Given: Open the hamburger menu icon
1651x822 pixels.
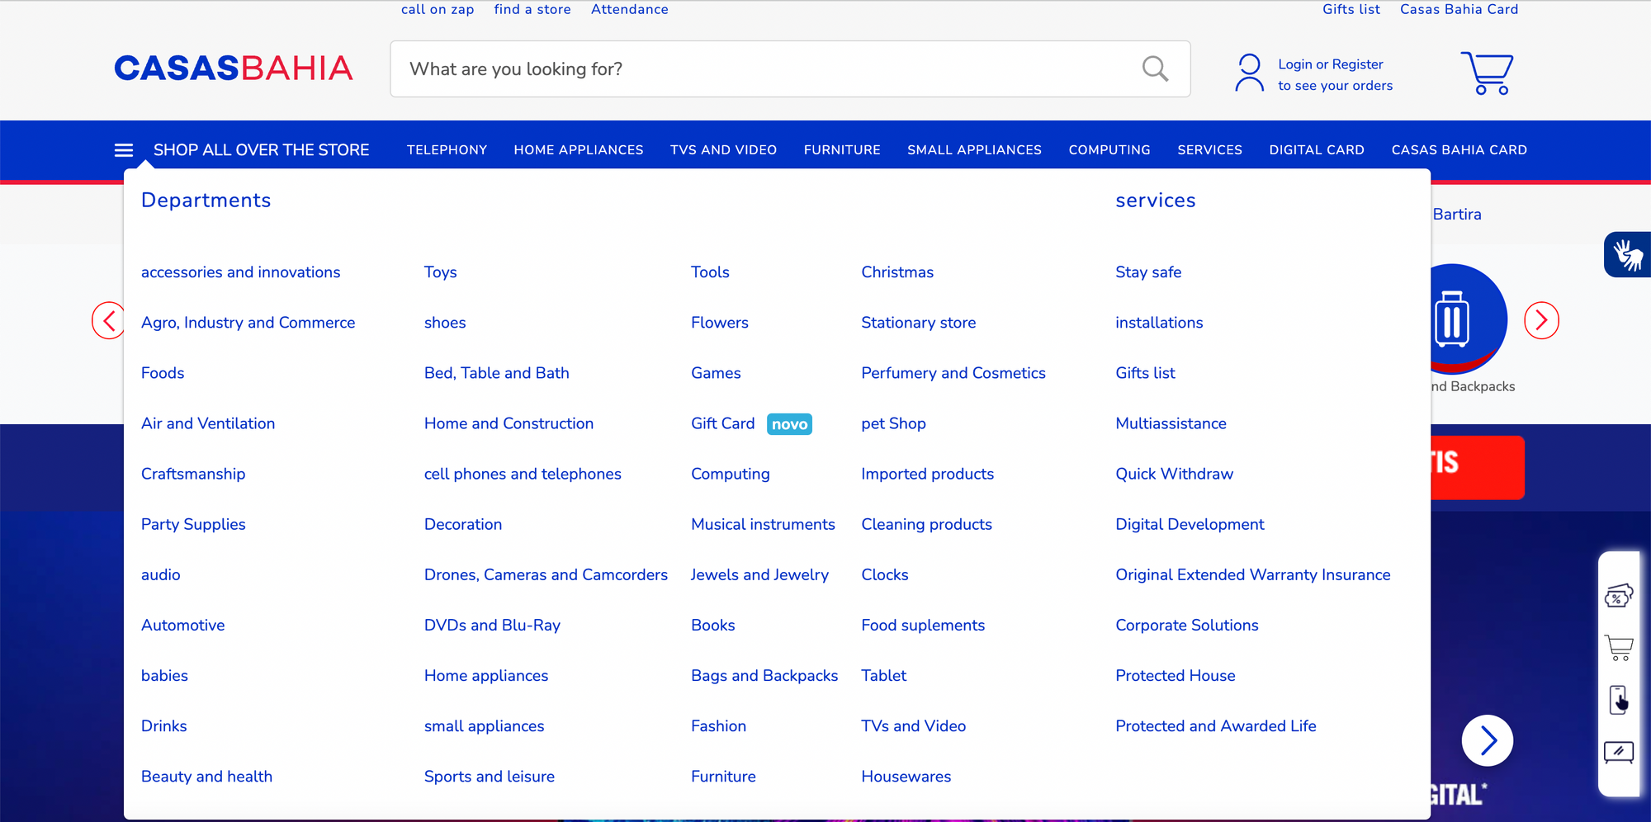Looking at the screenshot, I should 124,150.
